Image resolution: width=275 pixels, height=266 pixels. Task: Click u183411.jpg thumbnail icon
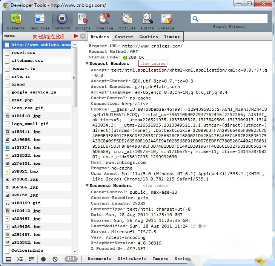click(x=7, y=132)
